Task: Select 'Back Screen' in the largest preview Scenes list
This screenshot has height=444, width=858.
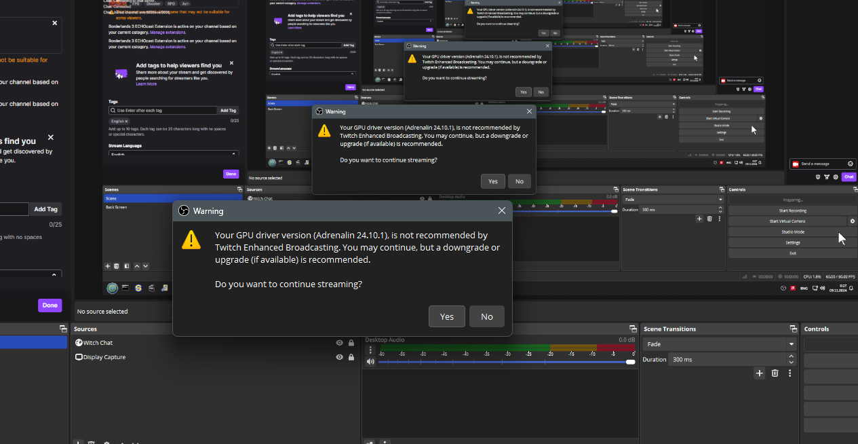Action: [x=172, y=207]
